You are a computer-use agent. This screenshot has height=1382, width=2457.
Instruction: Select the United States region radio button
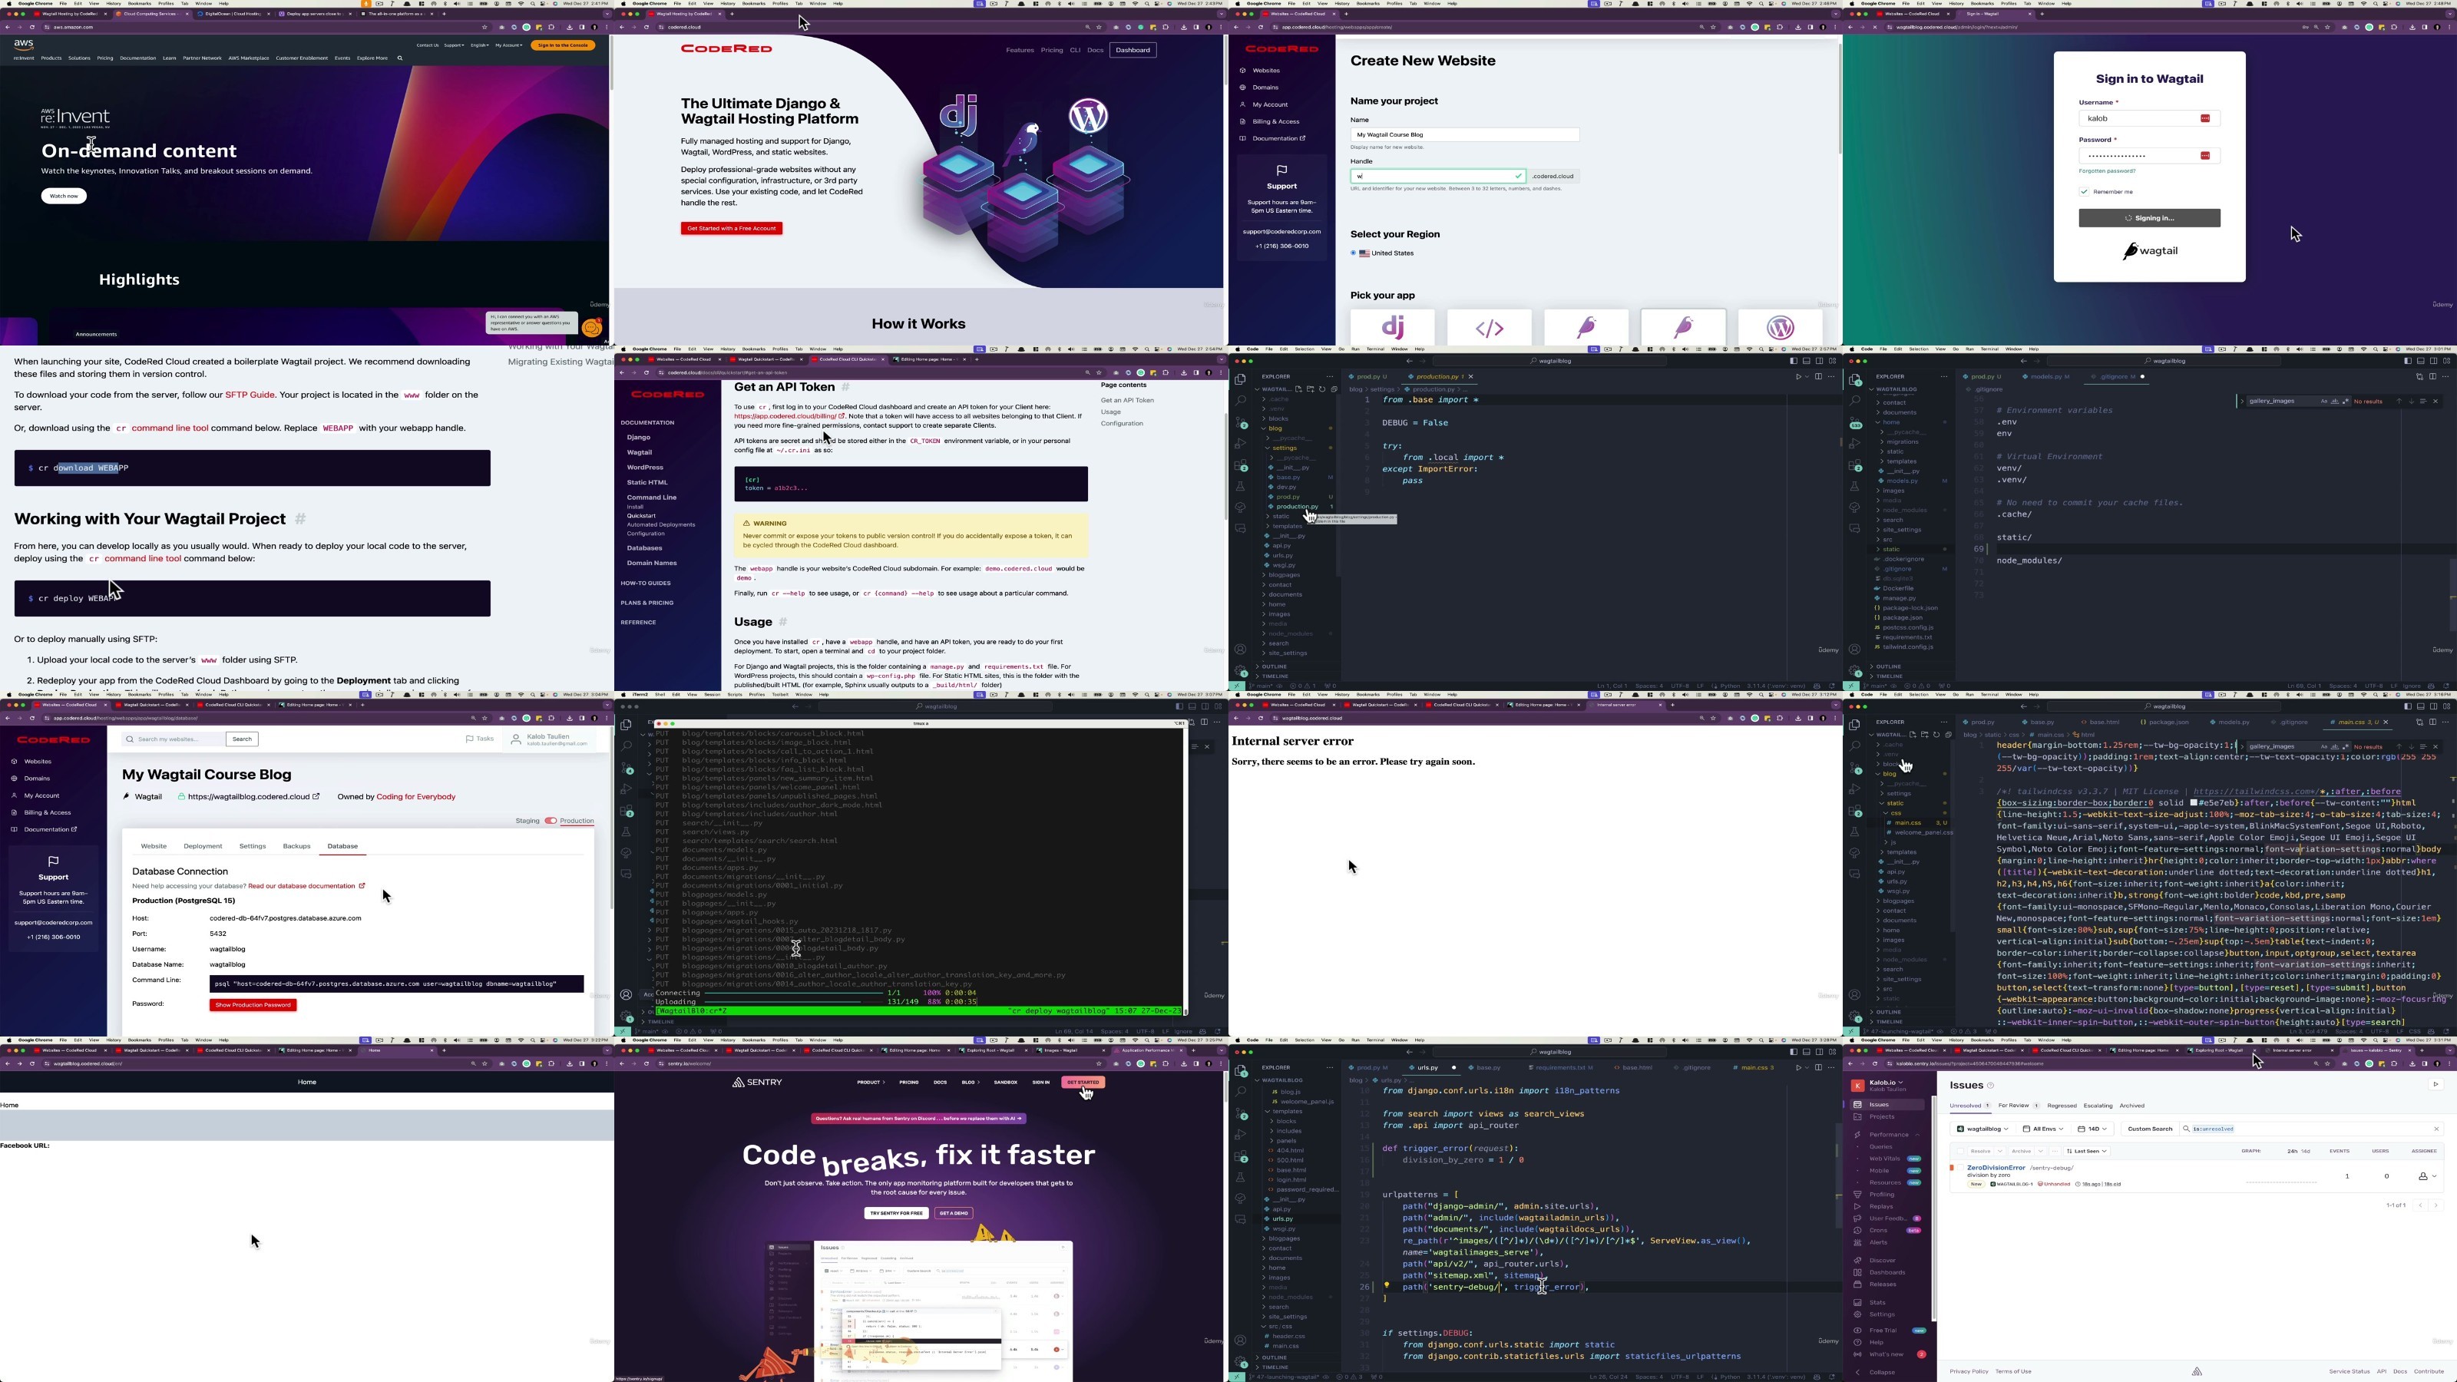tap(1354, 253)
